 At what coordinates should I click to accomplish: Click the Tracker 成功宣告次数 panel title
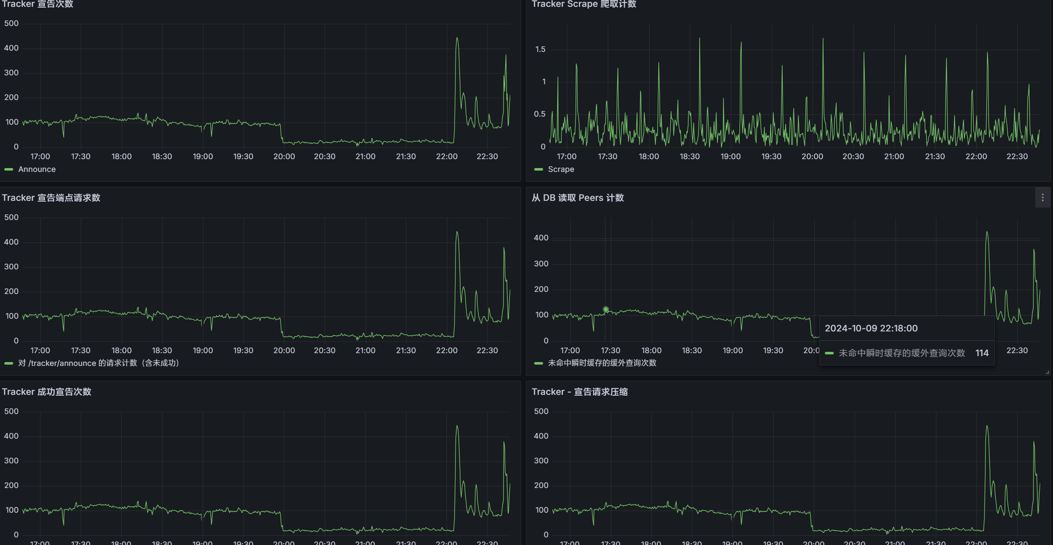click(x=46, y=392)
